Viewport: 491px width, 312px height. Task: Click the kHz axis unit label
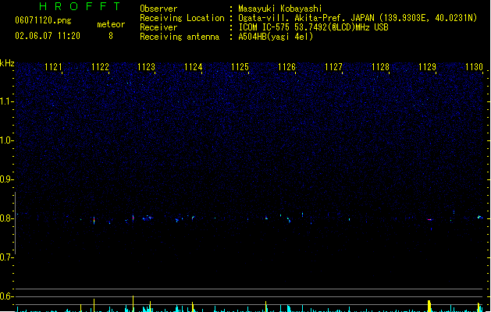coord(7,63)
